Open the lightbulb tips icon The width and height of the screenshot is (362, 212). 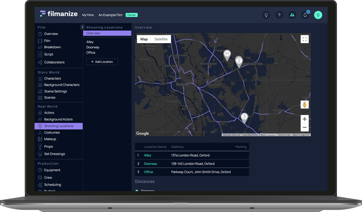tap(266, 15)
